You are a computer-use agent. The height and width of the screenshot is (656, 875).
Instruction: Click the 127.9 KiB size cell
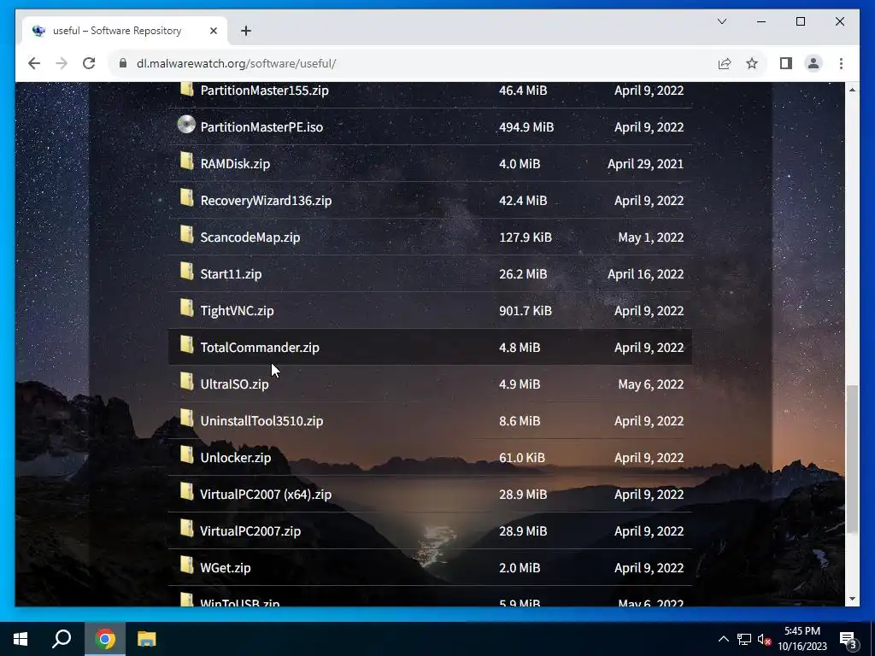coord(526,237)
